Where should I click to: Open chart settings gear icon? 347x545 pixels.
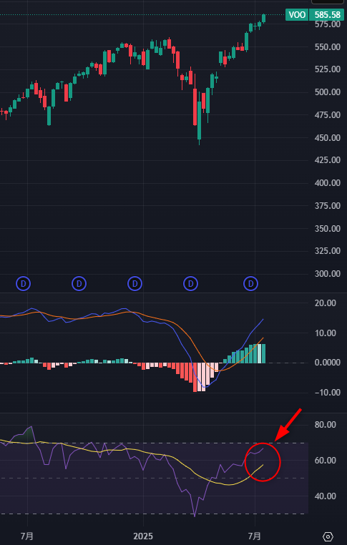tap(328, 536)
